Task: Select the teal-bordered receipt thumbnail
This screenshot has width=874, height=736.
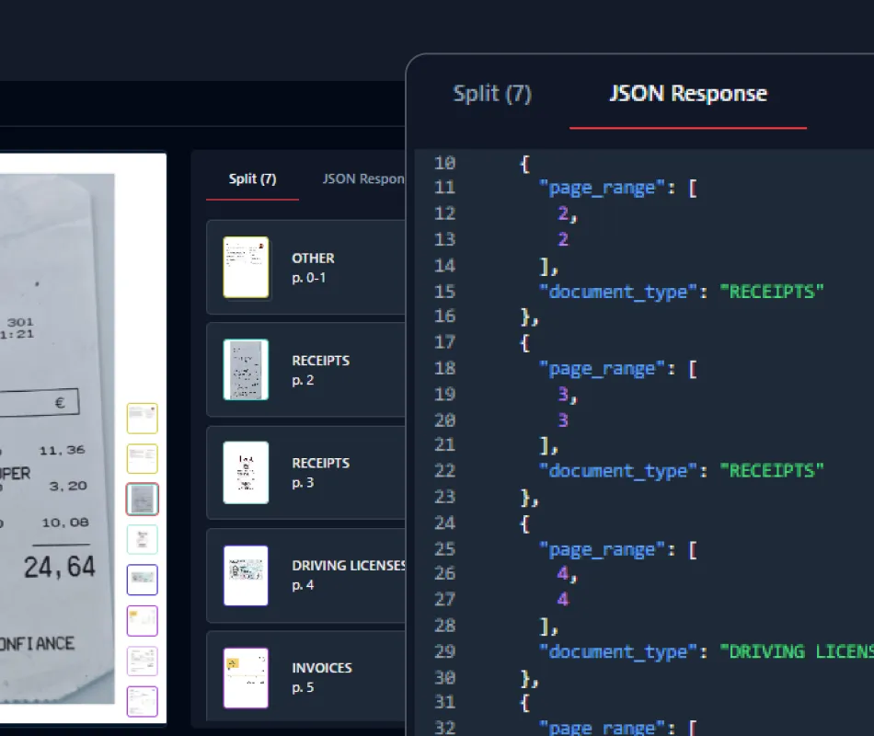Action: [143, 540]
